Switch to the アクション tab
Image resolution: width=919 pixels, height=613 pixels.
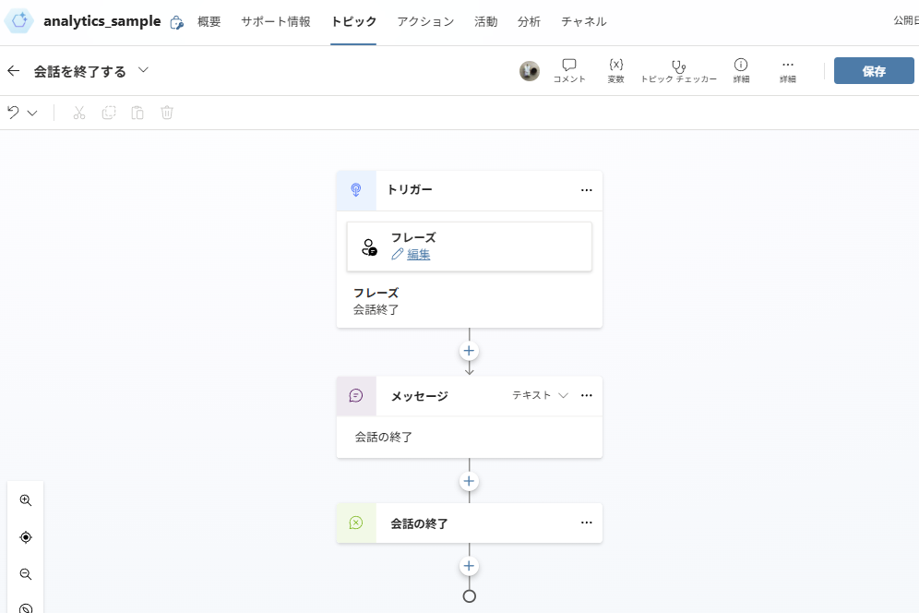point(425,22)
